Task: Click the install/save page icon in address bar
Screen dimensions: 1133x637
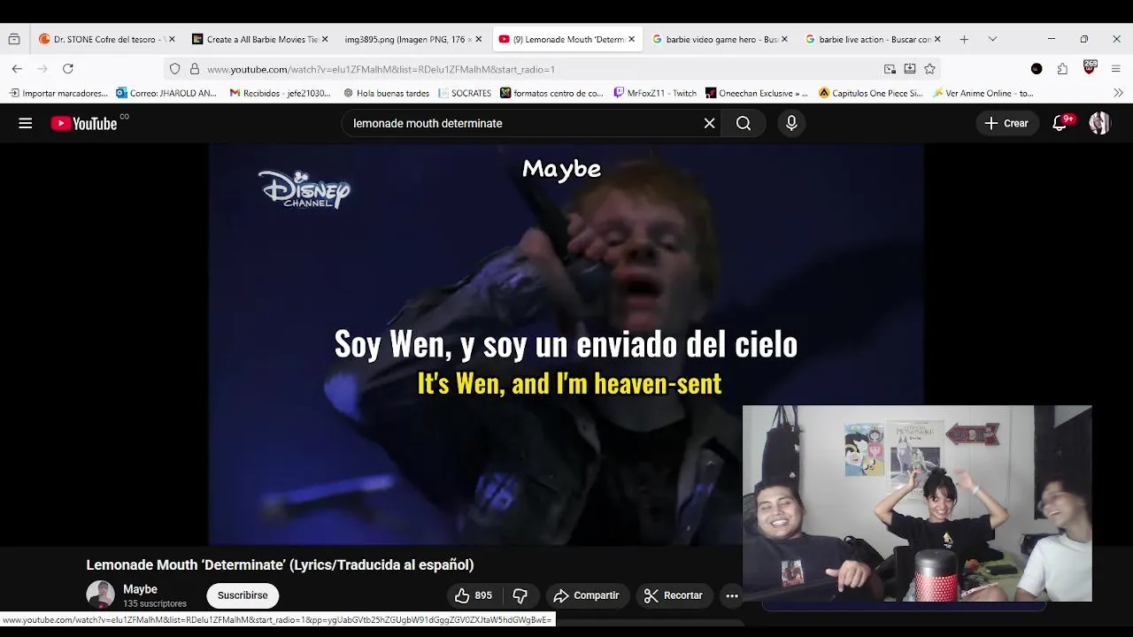Action: pyautogui.click(x=909, y=69)
